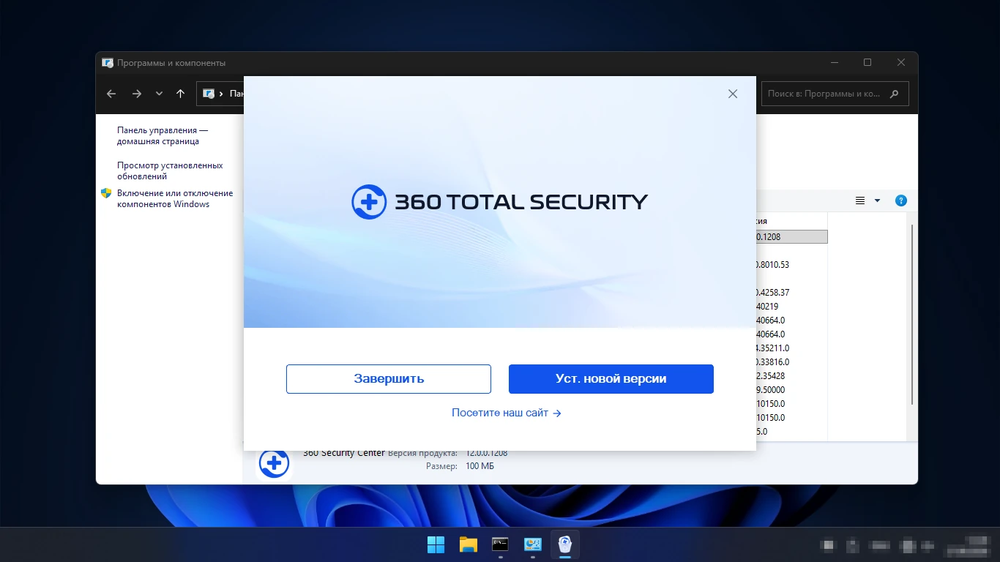Viewport: 1000px width, 562px height.
Task: Click the 12.0.0.1208 product version value
Action: point(486,453)
